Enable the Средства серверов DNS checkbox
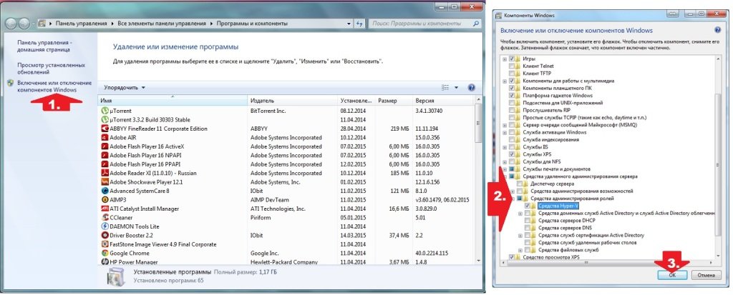 528,228
